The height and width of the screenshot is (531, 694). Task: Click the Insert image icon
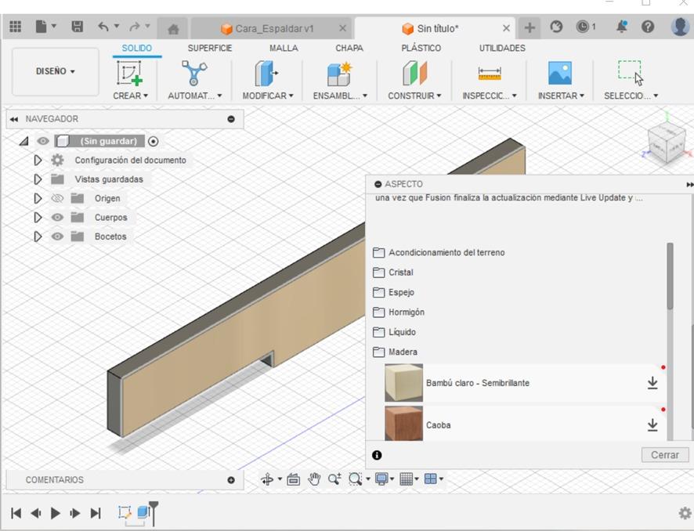tap(560, 73)
